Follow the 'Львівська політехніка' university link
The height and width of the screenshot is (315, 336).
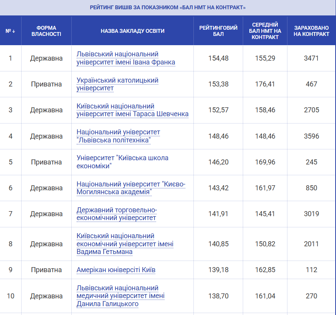[118, 136]
